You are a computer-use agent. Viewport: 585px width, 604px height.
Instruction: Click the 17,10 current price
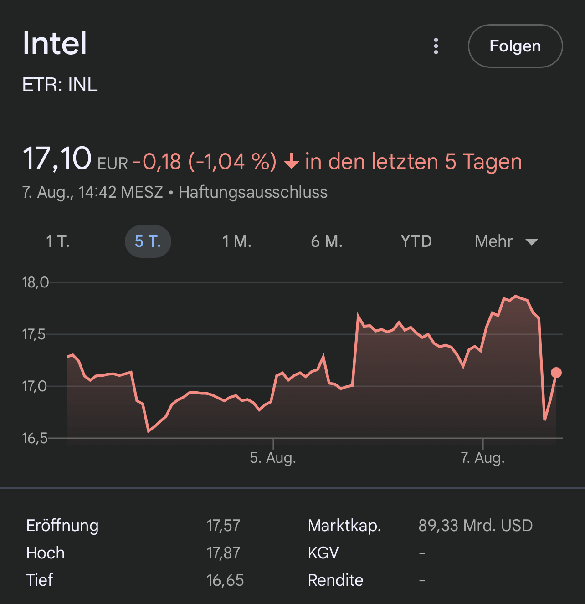pos(57,159)
